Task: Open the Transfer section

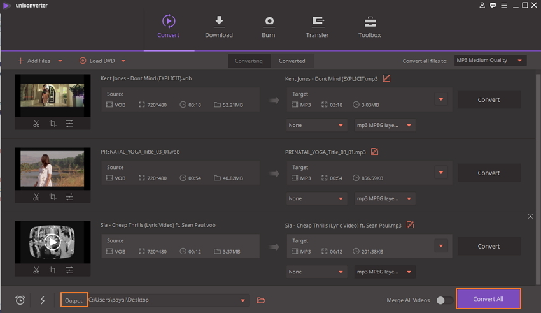Action: tap(317, 27)
